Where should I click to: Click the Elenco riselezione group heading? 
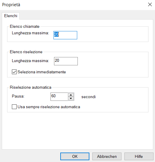click(26, 52)
